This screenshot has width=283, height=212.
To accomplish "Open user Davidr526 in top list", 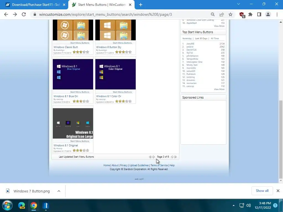I will [192, 50].
